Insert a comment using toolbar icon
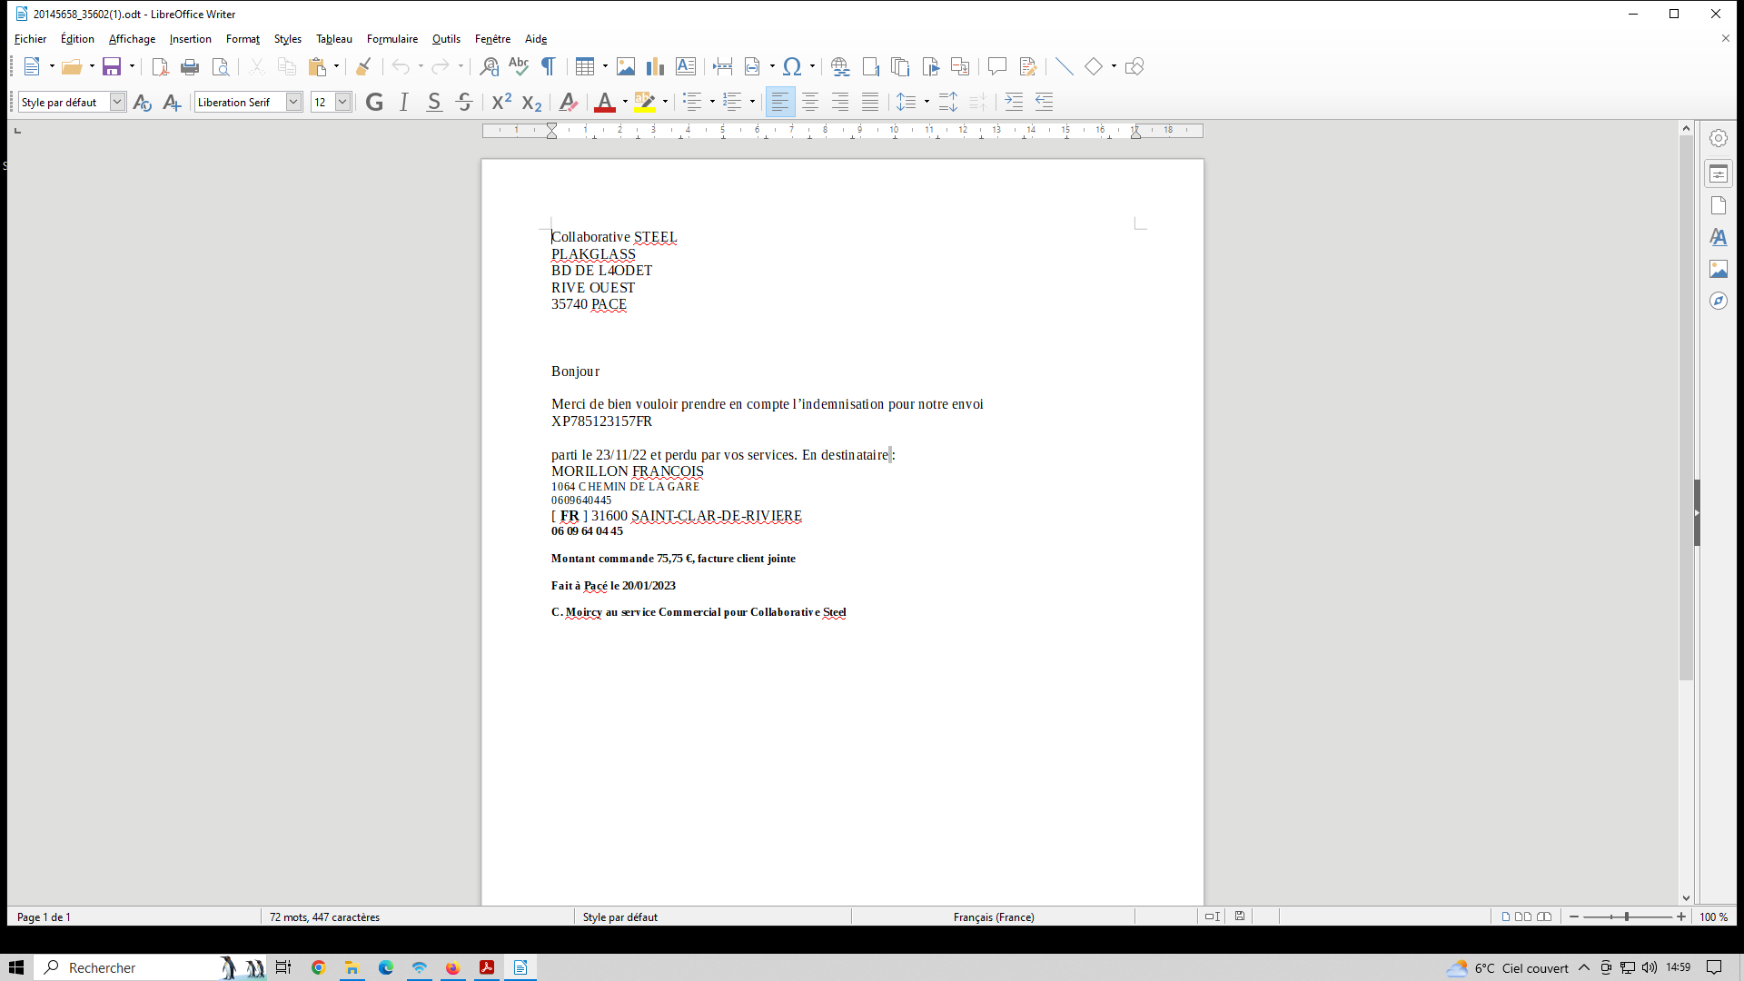1744x981 pixels. coord(997,66)
